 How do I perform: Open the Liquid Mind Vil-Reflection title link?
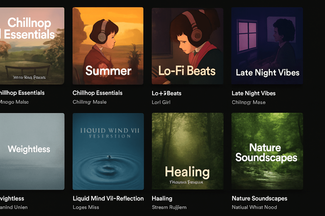pyautogui.click(x=108, y=199)
